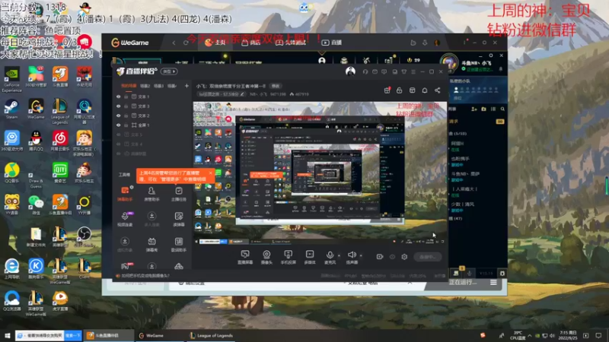Open the 弹幕助手 tool in the toolbox
This screenshot has width=609, height=342.
click(x=125, y=194)
